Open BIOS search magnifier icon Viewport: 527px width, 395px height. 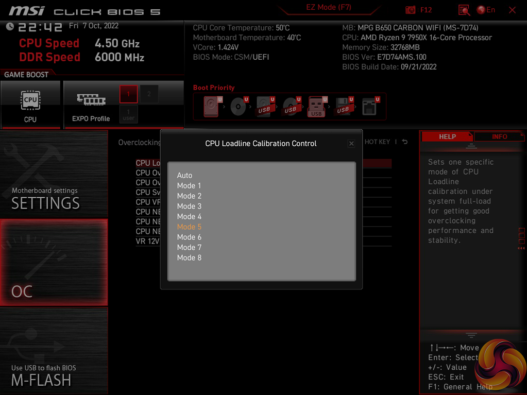click(464, 10)
